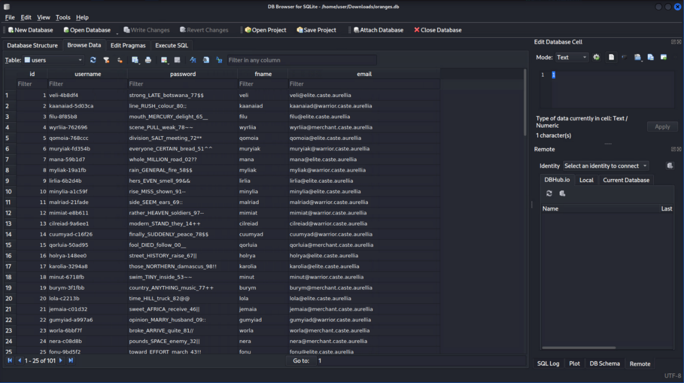Image resolution: width=684 pixels, height=383 pixels.
Task: Click Open Project in the toolbar
Action: pyautogui.click(x=265, y=30)
